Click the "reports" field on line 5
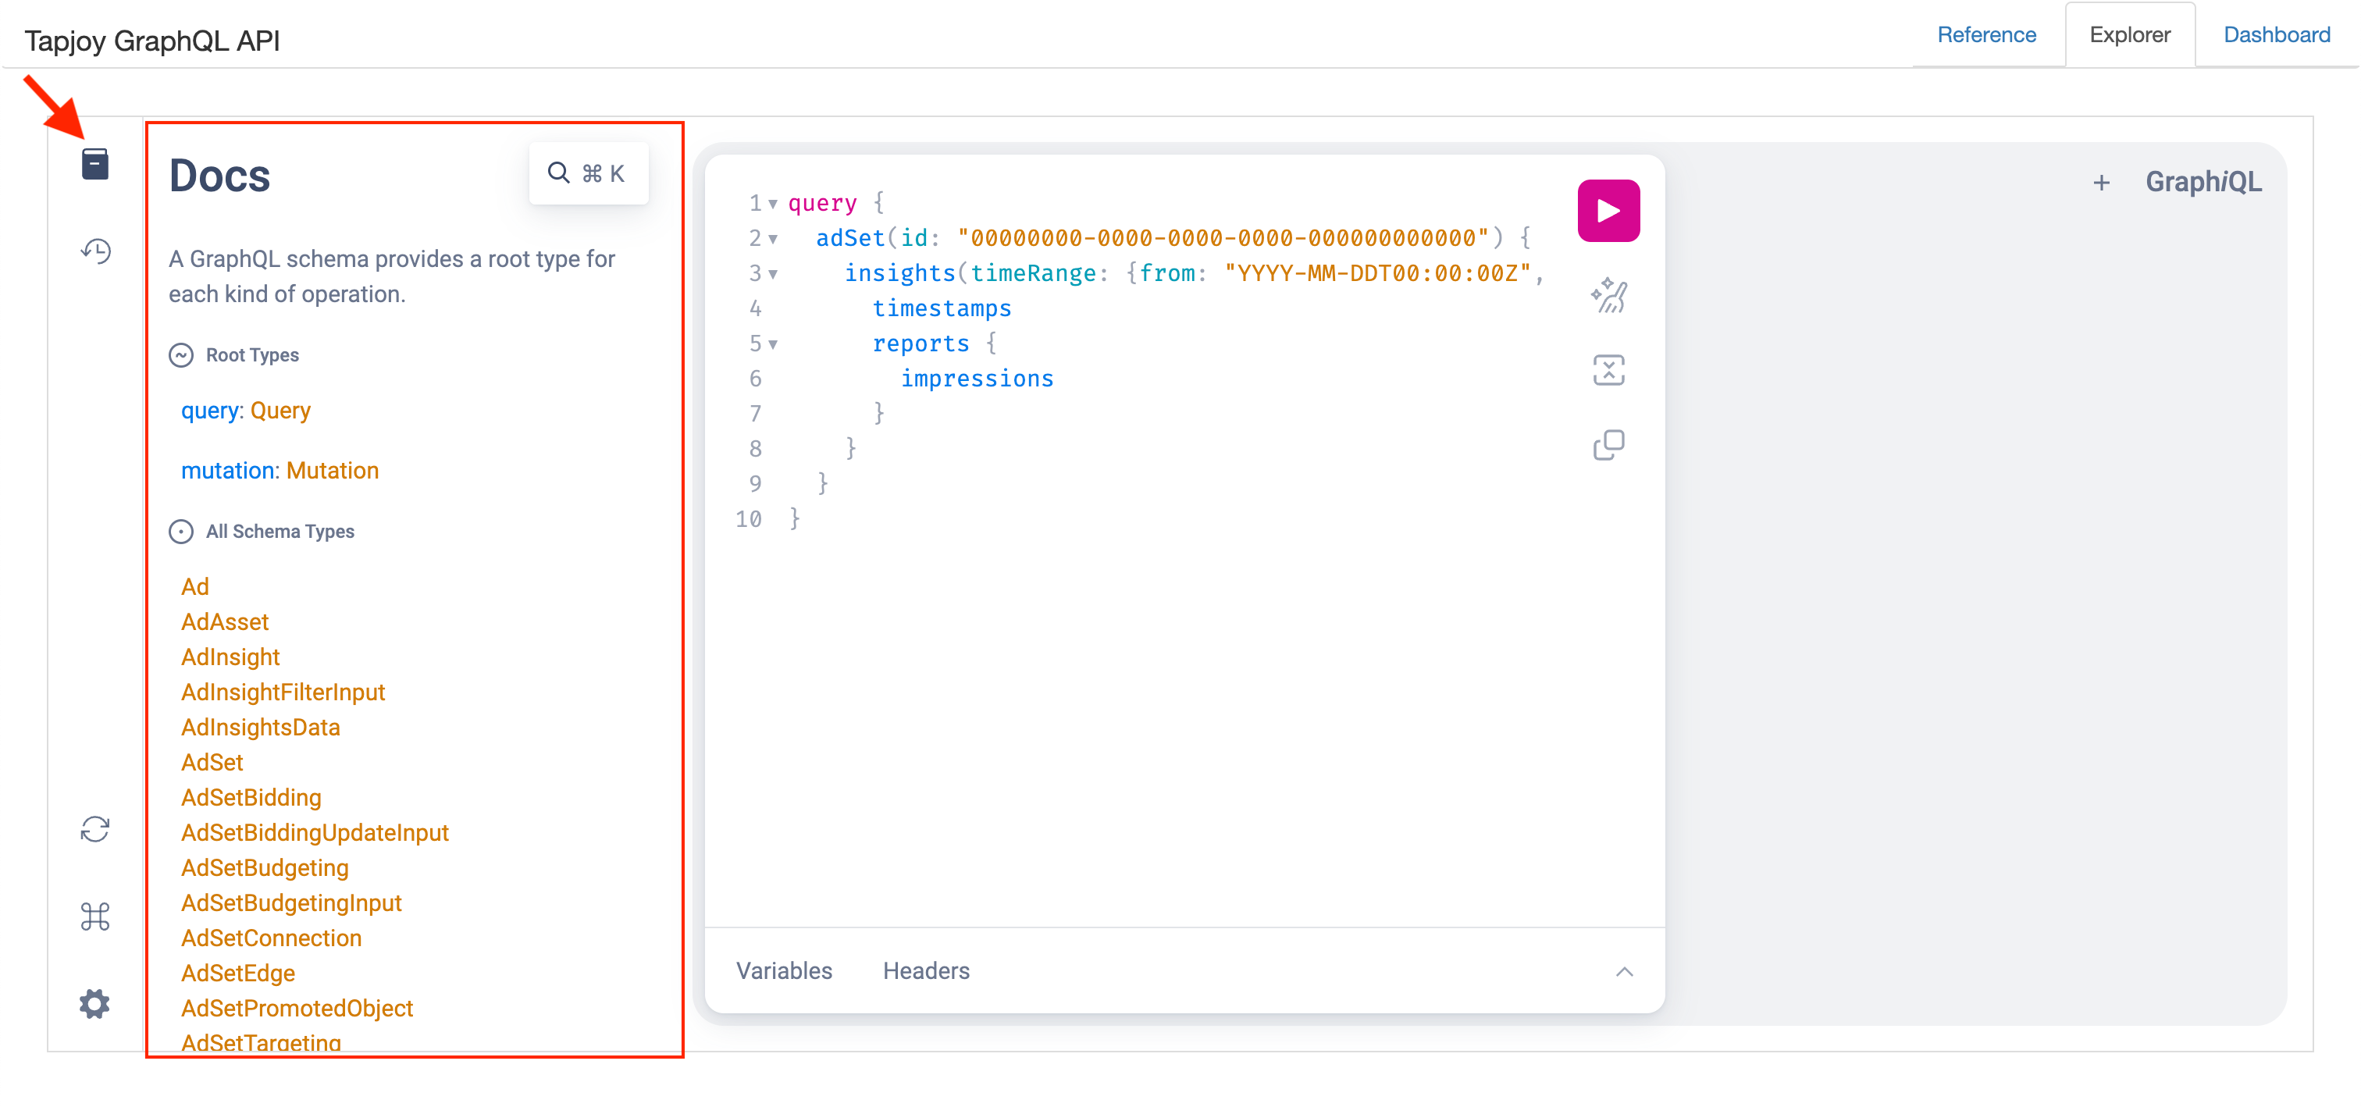Viewport: 2361px width, 1107px height. pos(921,343)
